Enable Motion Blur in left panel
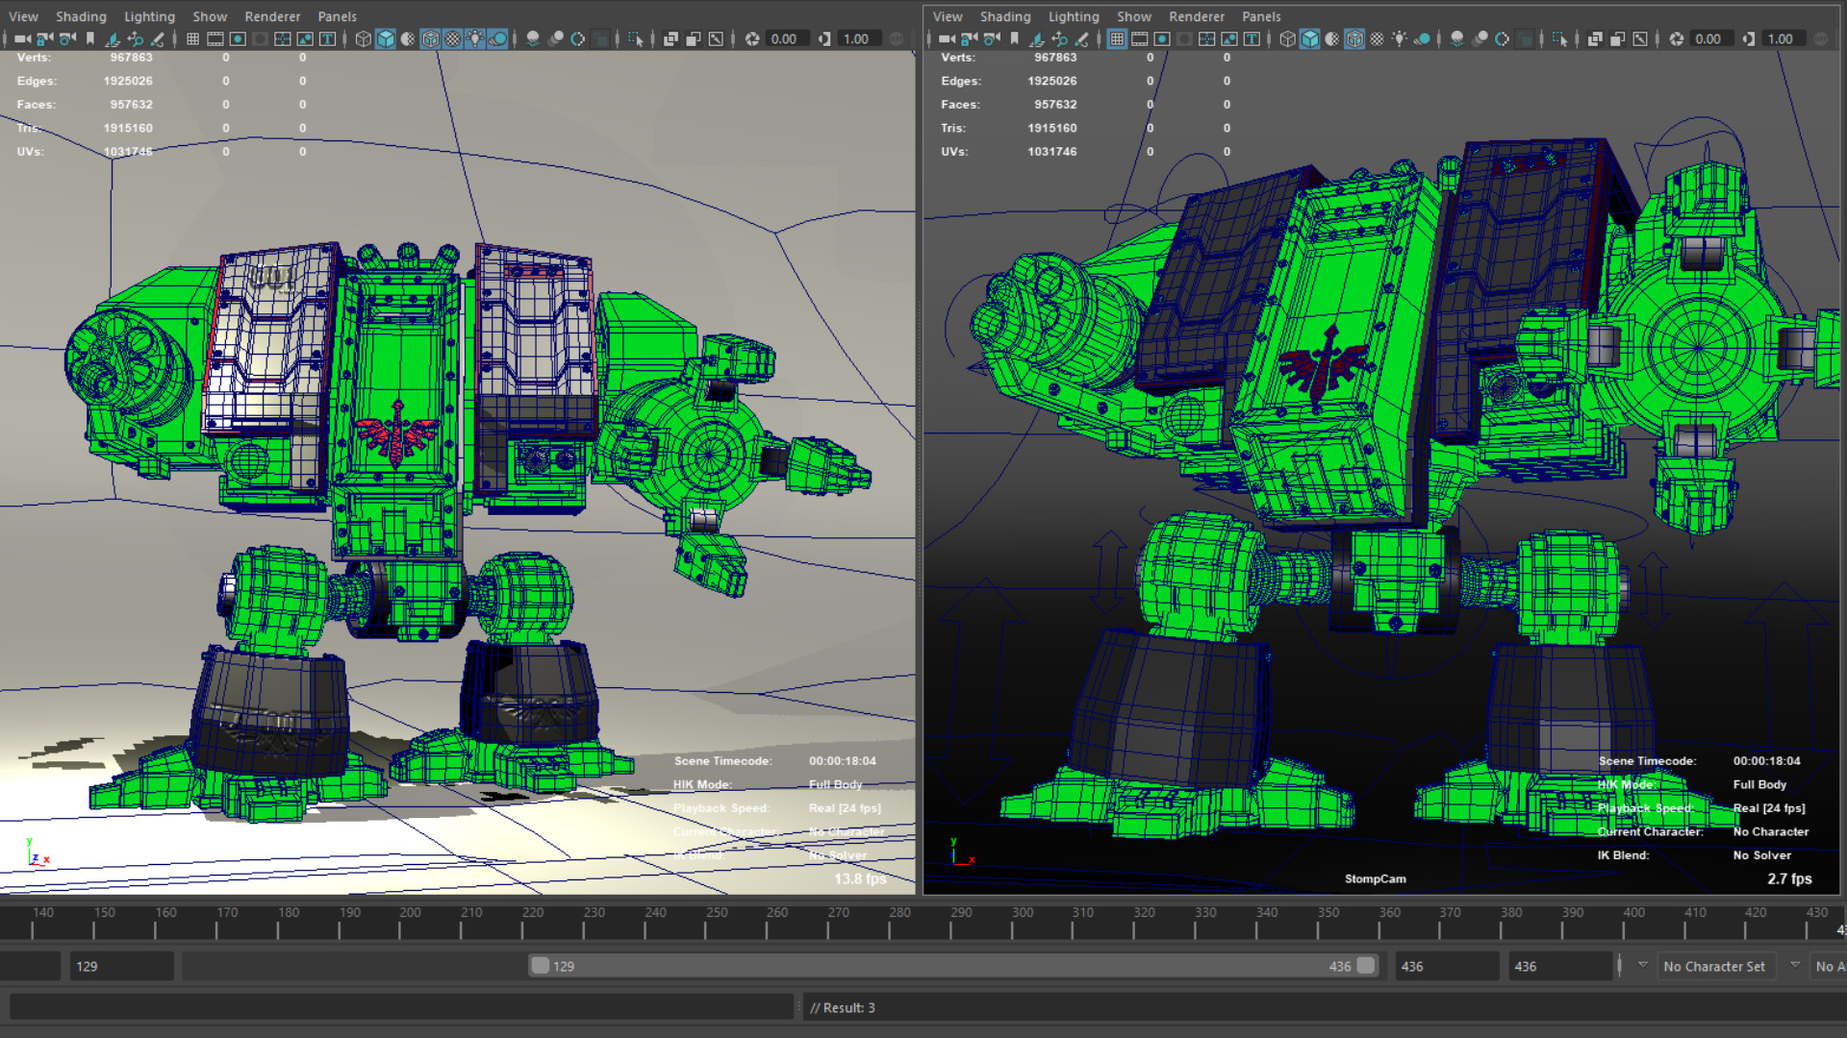 pyautogui.click(x=555, y=38)
